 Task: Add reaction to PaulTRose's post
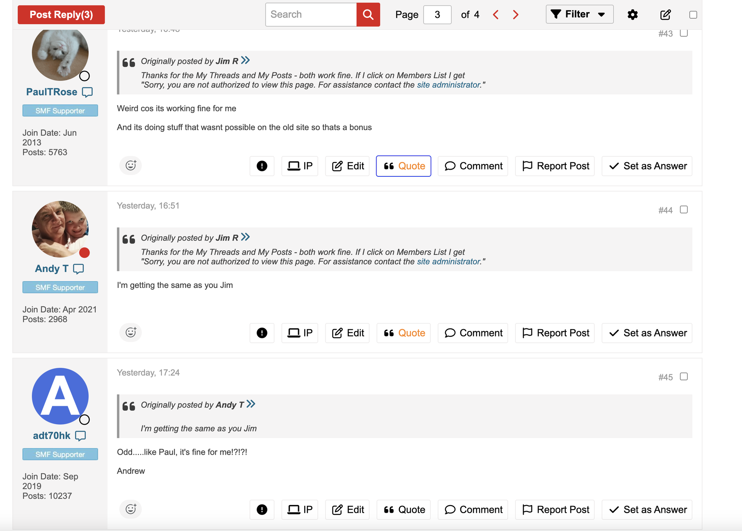click(131, 165)
